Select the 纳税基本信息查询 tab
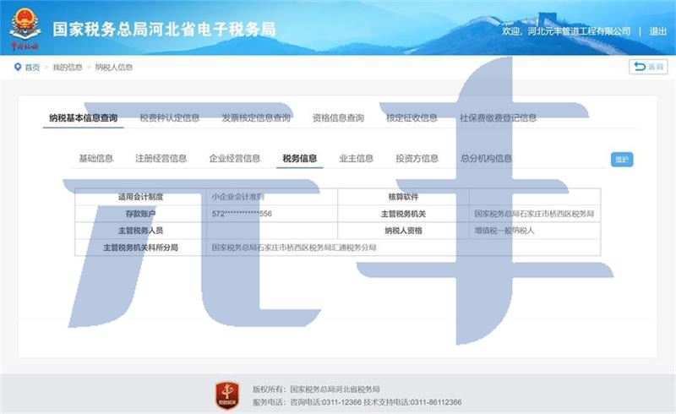The image size is (676, 414). (83, 118)
